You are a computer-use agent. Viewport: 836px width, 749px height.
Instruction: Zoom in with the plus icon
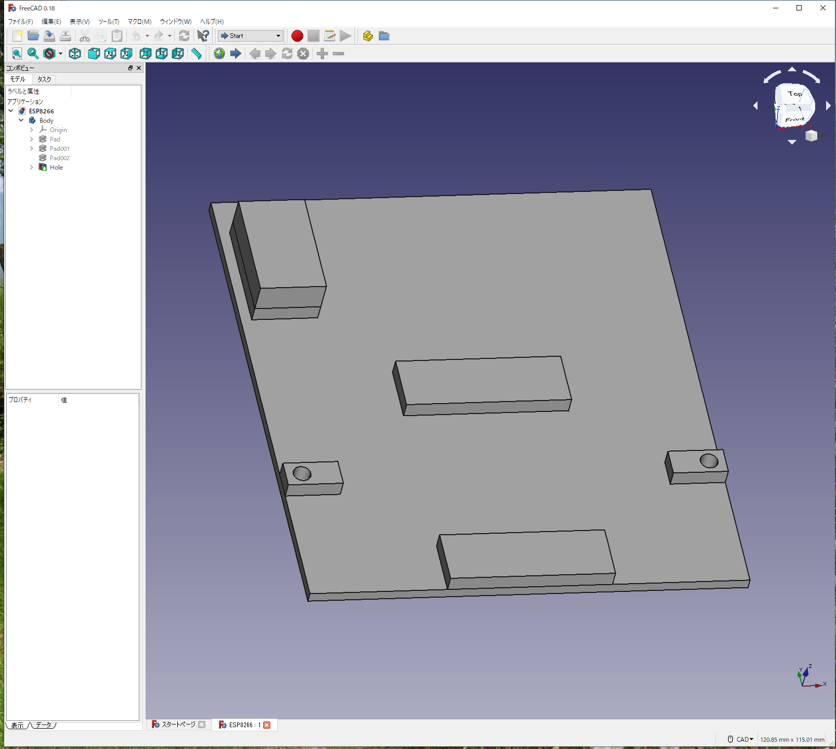[322, 54]
